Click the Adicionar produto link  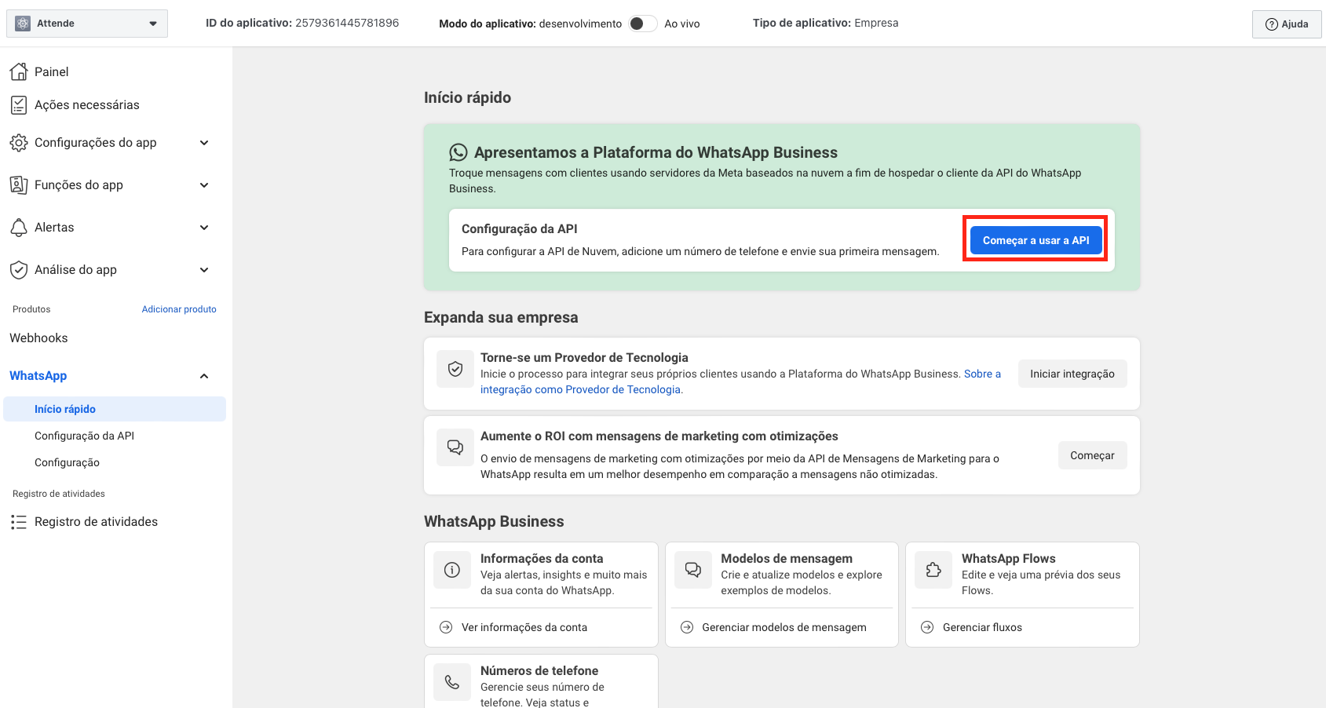pos(179,309)
